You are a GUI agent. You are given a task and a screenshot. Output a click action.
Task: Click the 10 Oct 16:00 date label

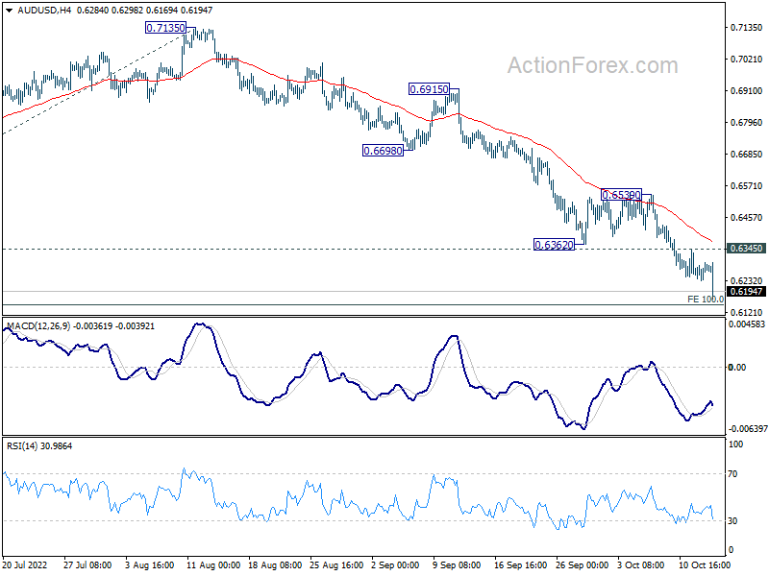pyautogui.click(x=705, y=564)
